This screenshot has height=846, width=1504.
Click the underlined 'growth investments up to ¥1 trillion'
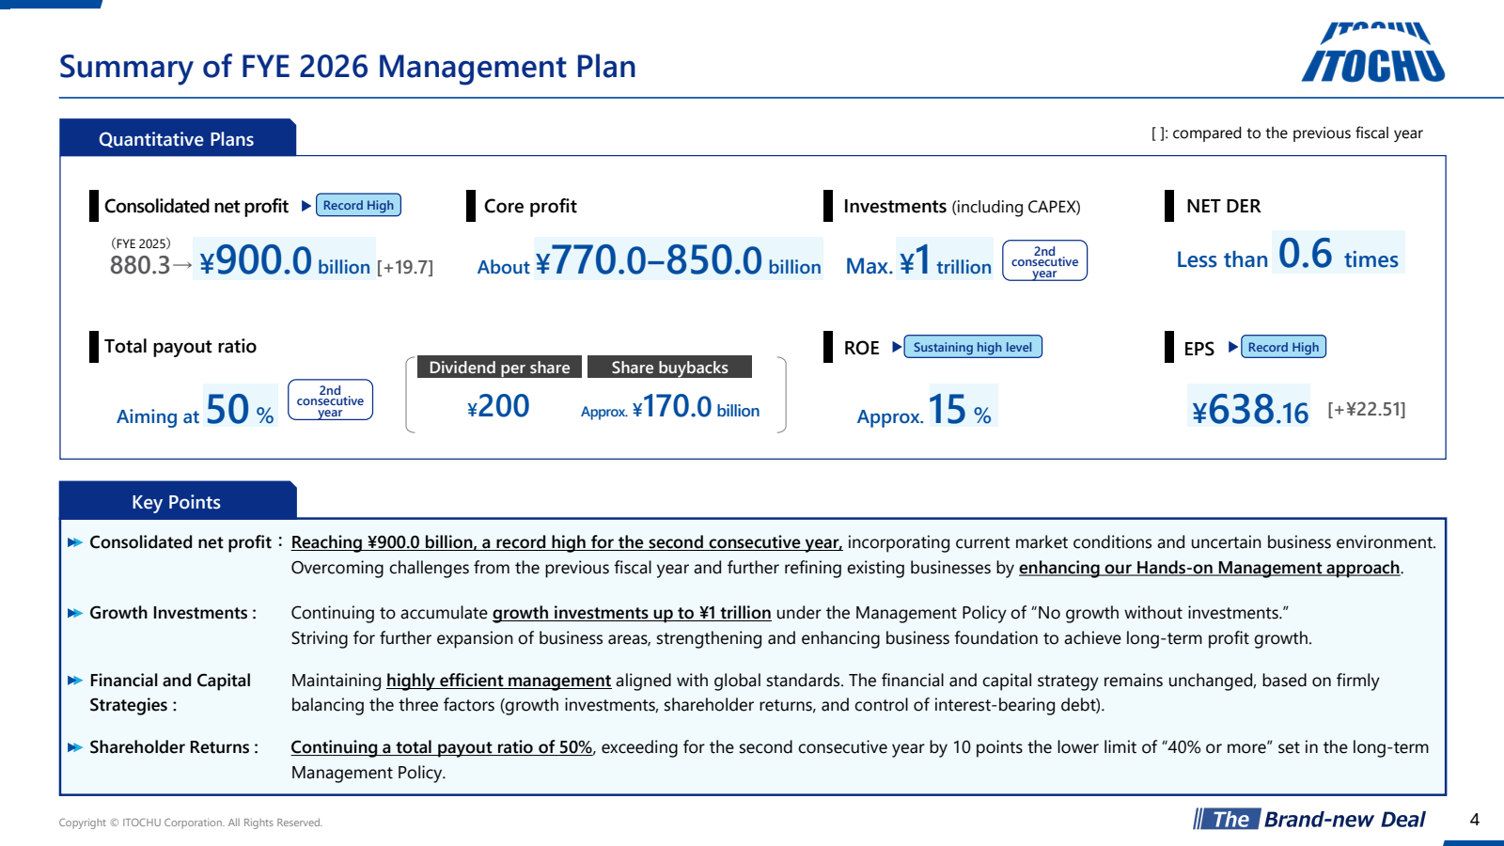(632, 613)
